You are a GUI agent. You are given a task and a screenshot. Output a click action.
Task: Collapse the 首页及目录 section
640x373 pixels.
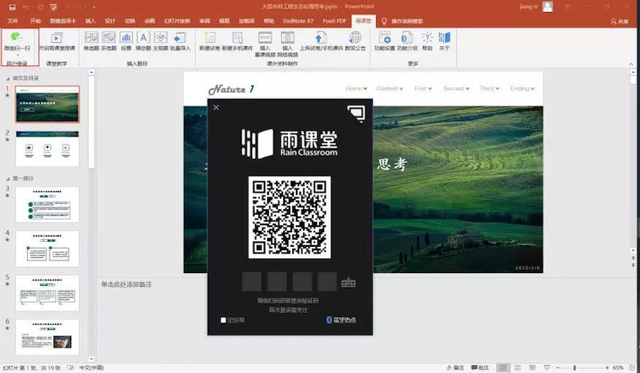pos(8,78)
